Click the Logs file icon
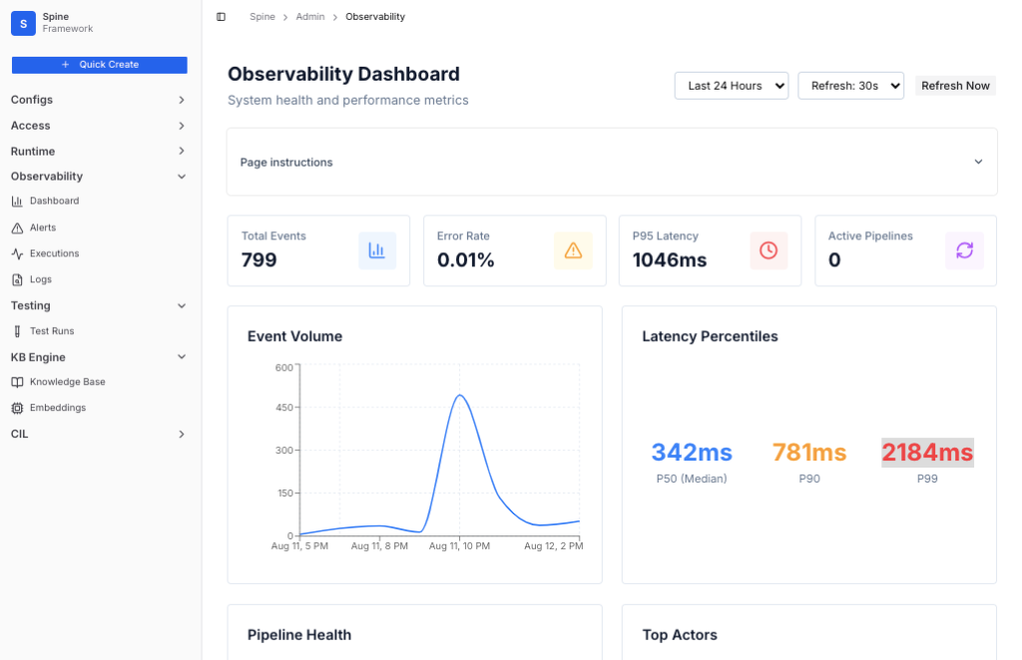1022x660 pixels. pyautogui.click(x=17, y=280)
